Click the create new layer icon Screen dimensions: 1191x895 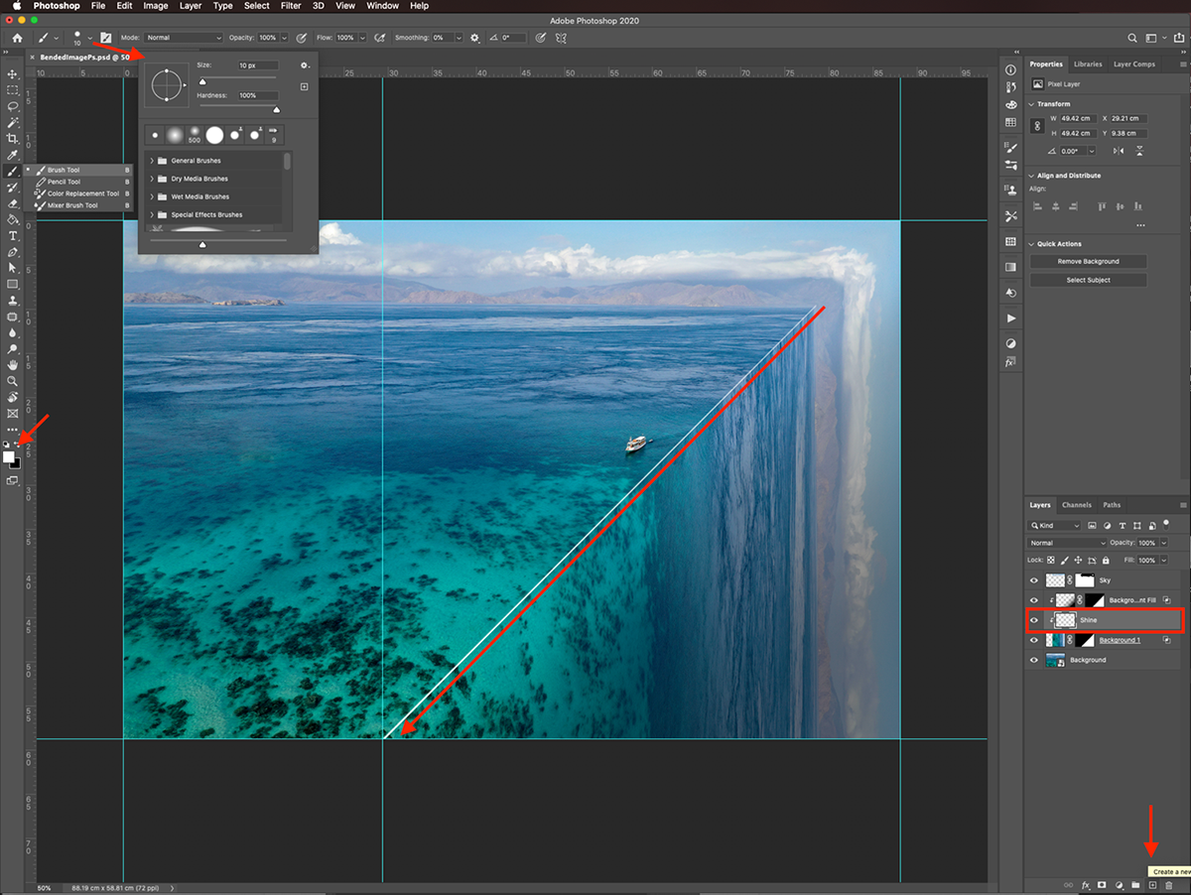click(x=1152, y=884)
